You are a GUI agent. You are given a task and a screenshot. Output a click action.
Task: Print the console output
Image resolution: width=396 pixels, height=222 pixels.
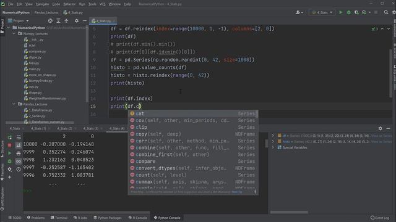[19, 153]
